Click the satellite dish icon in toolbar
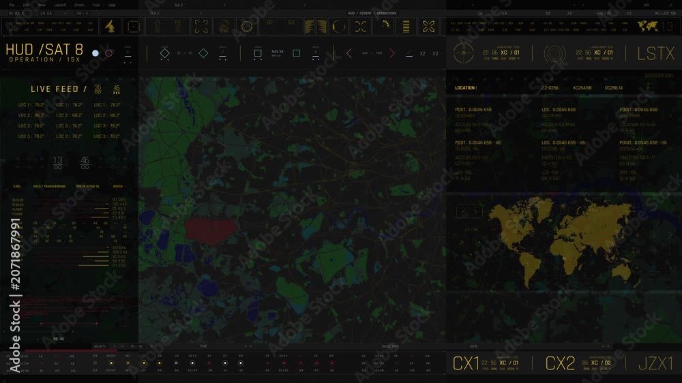This screenshot has height=383, width=682. pyautogui.click(x=110, y=27)
